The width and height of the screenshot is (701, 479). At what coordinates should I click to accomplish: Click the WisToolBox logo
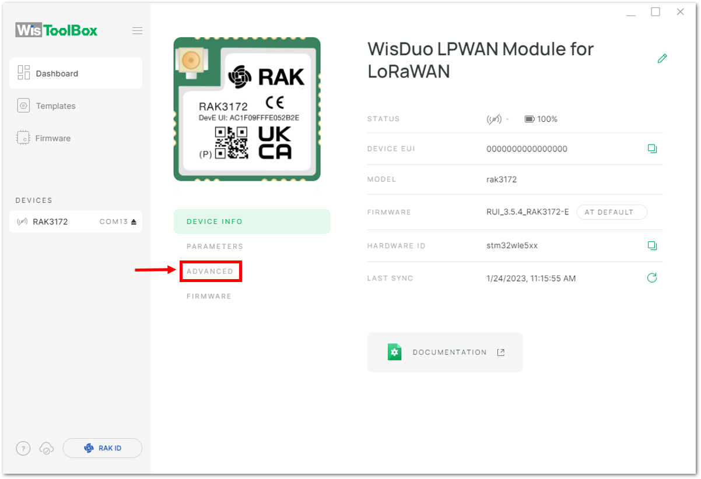(x=57, y=30)
